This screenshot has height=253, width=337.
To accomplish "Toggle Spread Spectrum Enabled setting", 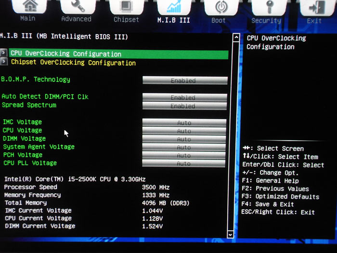I will click(184, 106).
